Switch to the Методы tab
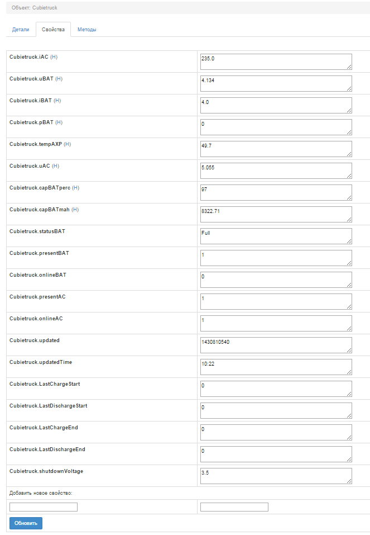370x535 pixels. pyautogui.click(x=87, y=30)
